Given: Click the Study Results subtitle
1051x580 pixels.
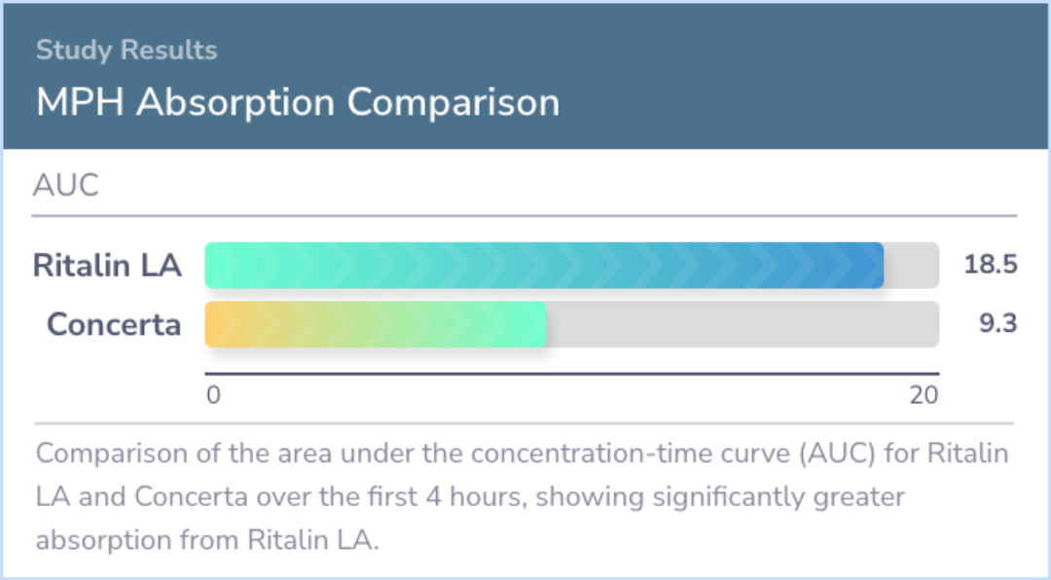Looking at the screenshot, I should [127, 51].
